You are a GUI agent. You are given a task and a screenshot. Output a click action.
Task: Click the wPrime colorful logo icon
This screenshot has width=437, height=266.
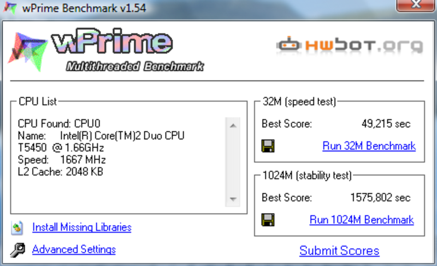pos(28,51)
